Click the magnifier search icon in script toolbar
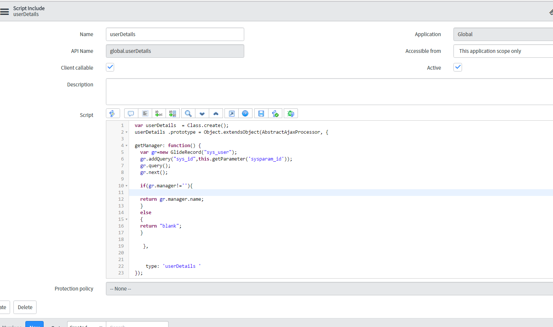The height and width of the screenshot is (327, 553). tap(188, 114)
